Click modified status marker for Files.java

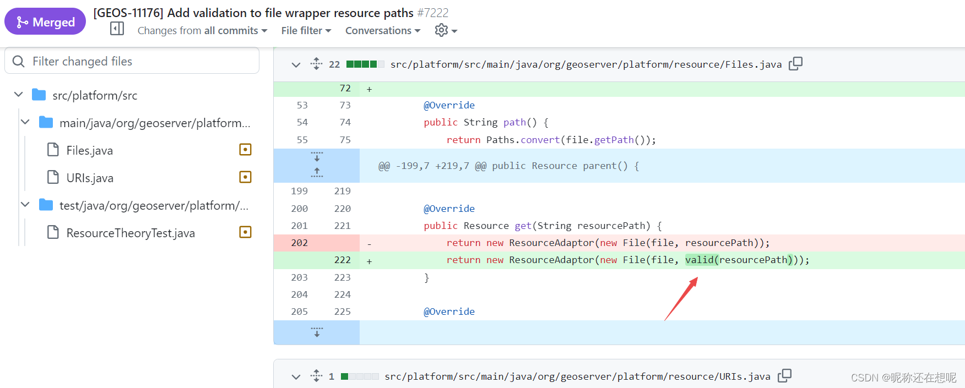[246, 150]
